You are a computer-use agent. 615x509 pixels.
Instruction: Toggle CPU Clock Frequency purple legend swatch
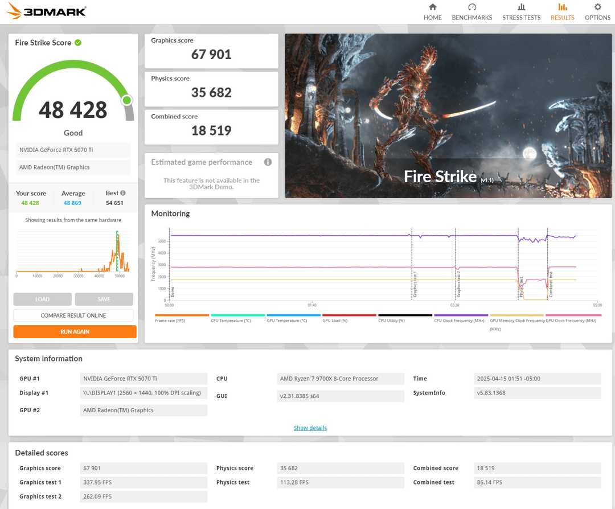pyautogui.click(x=461, y=315)
